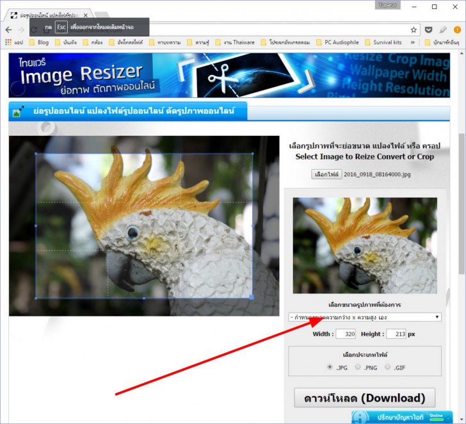Click the Thaiware Image Resizer banner
Viewport: 466px width, 424px height.
point(229,75)
